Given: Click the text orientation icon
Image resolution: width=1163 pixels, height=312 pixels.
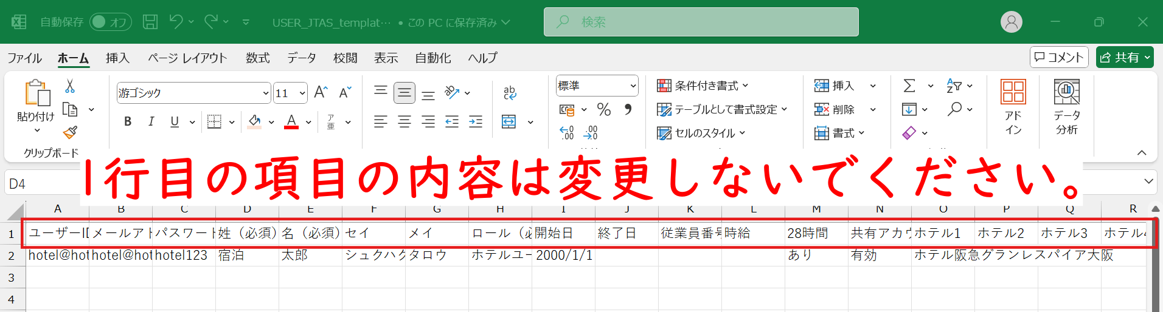Looking at the screenshot, I should click(x=452, y=92).
